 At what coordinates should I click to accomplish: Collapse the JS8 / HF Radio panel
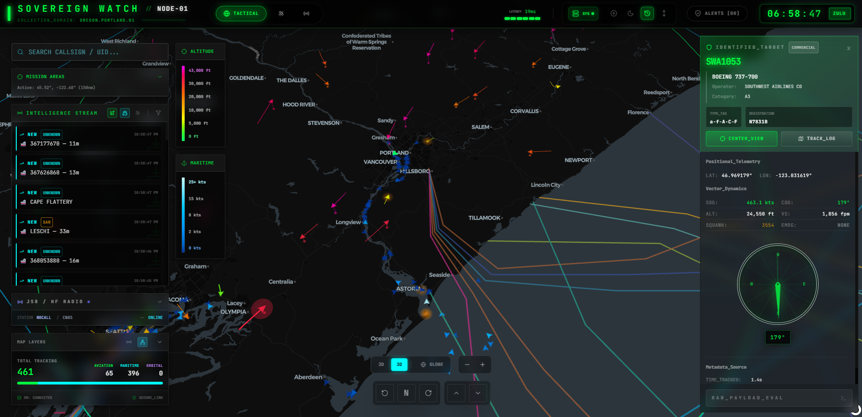tap(159, 301)
